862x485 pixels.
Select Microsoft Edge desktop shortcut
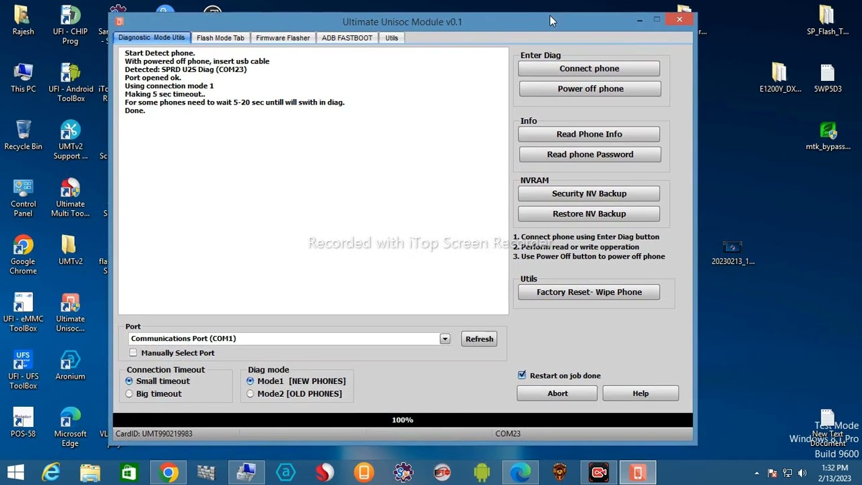71,427
